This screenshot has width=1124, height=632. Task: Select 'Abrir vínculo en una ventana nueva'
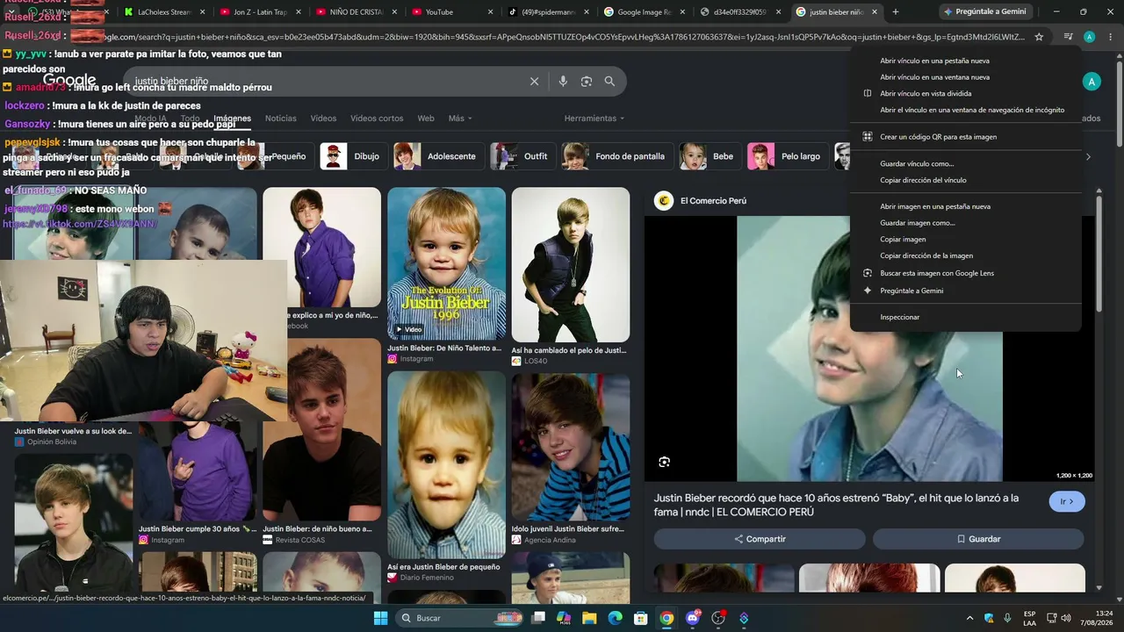point(966,77)
